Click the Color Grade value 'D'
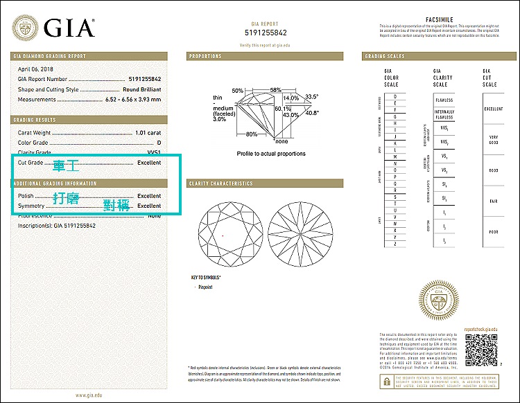Viewport: 520px width, 403px height. click(159, 143)
